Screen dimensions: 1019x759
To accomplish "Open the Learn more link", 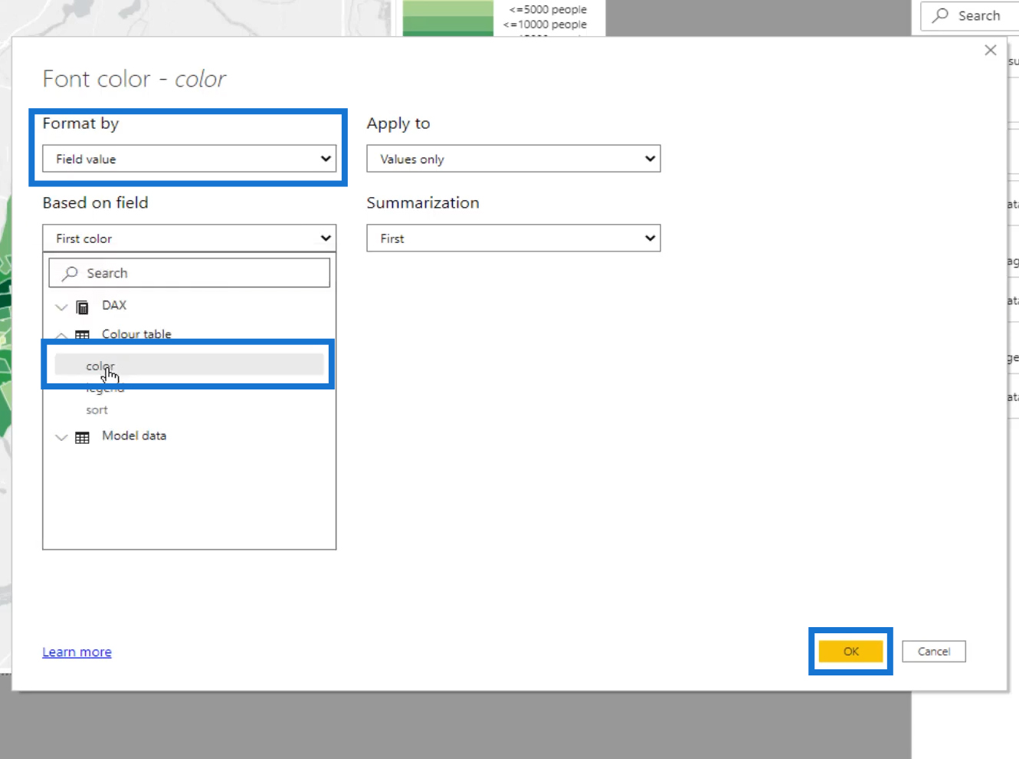I will (x=77, y=652).
